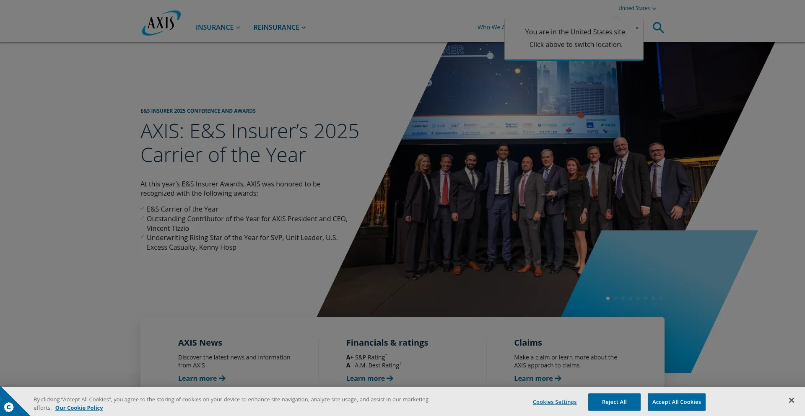Follow the Our Cookie Policy link
Viewport: 805px width, 416px height.
coord(79,408)
